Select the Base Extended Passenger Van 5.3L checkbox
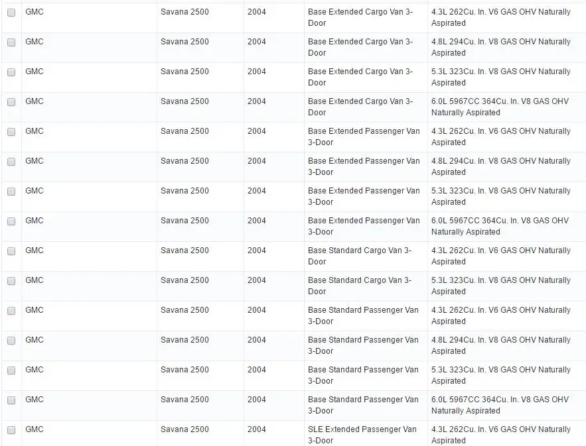 pyautogui.click(x=11, y=192)
